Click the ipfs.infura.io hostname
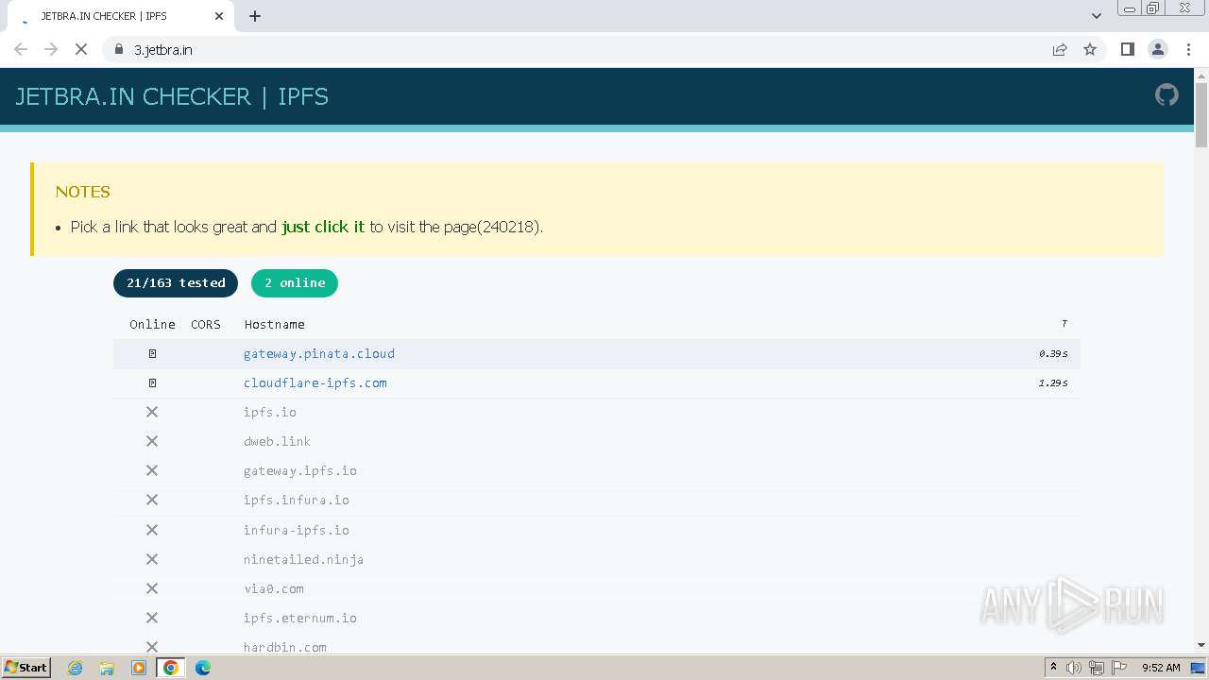 tap(297, 500)
